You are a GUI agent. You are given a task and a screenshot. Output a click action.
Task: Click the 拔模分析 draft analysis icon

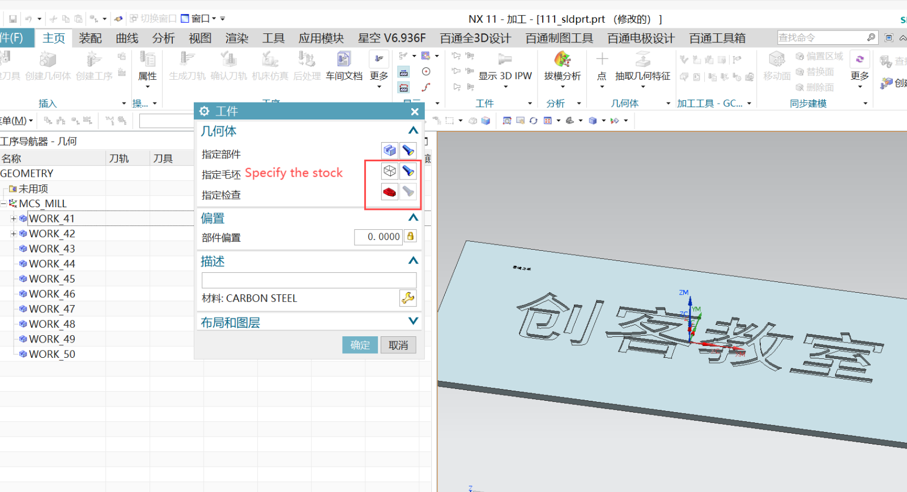pos(562,59)
